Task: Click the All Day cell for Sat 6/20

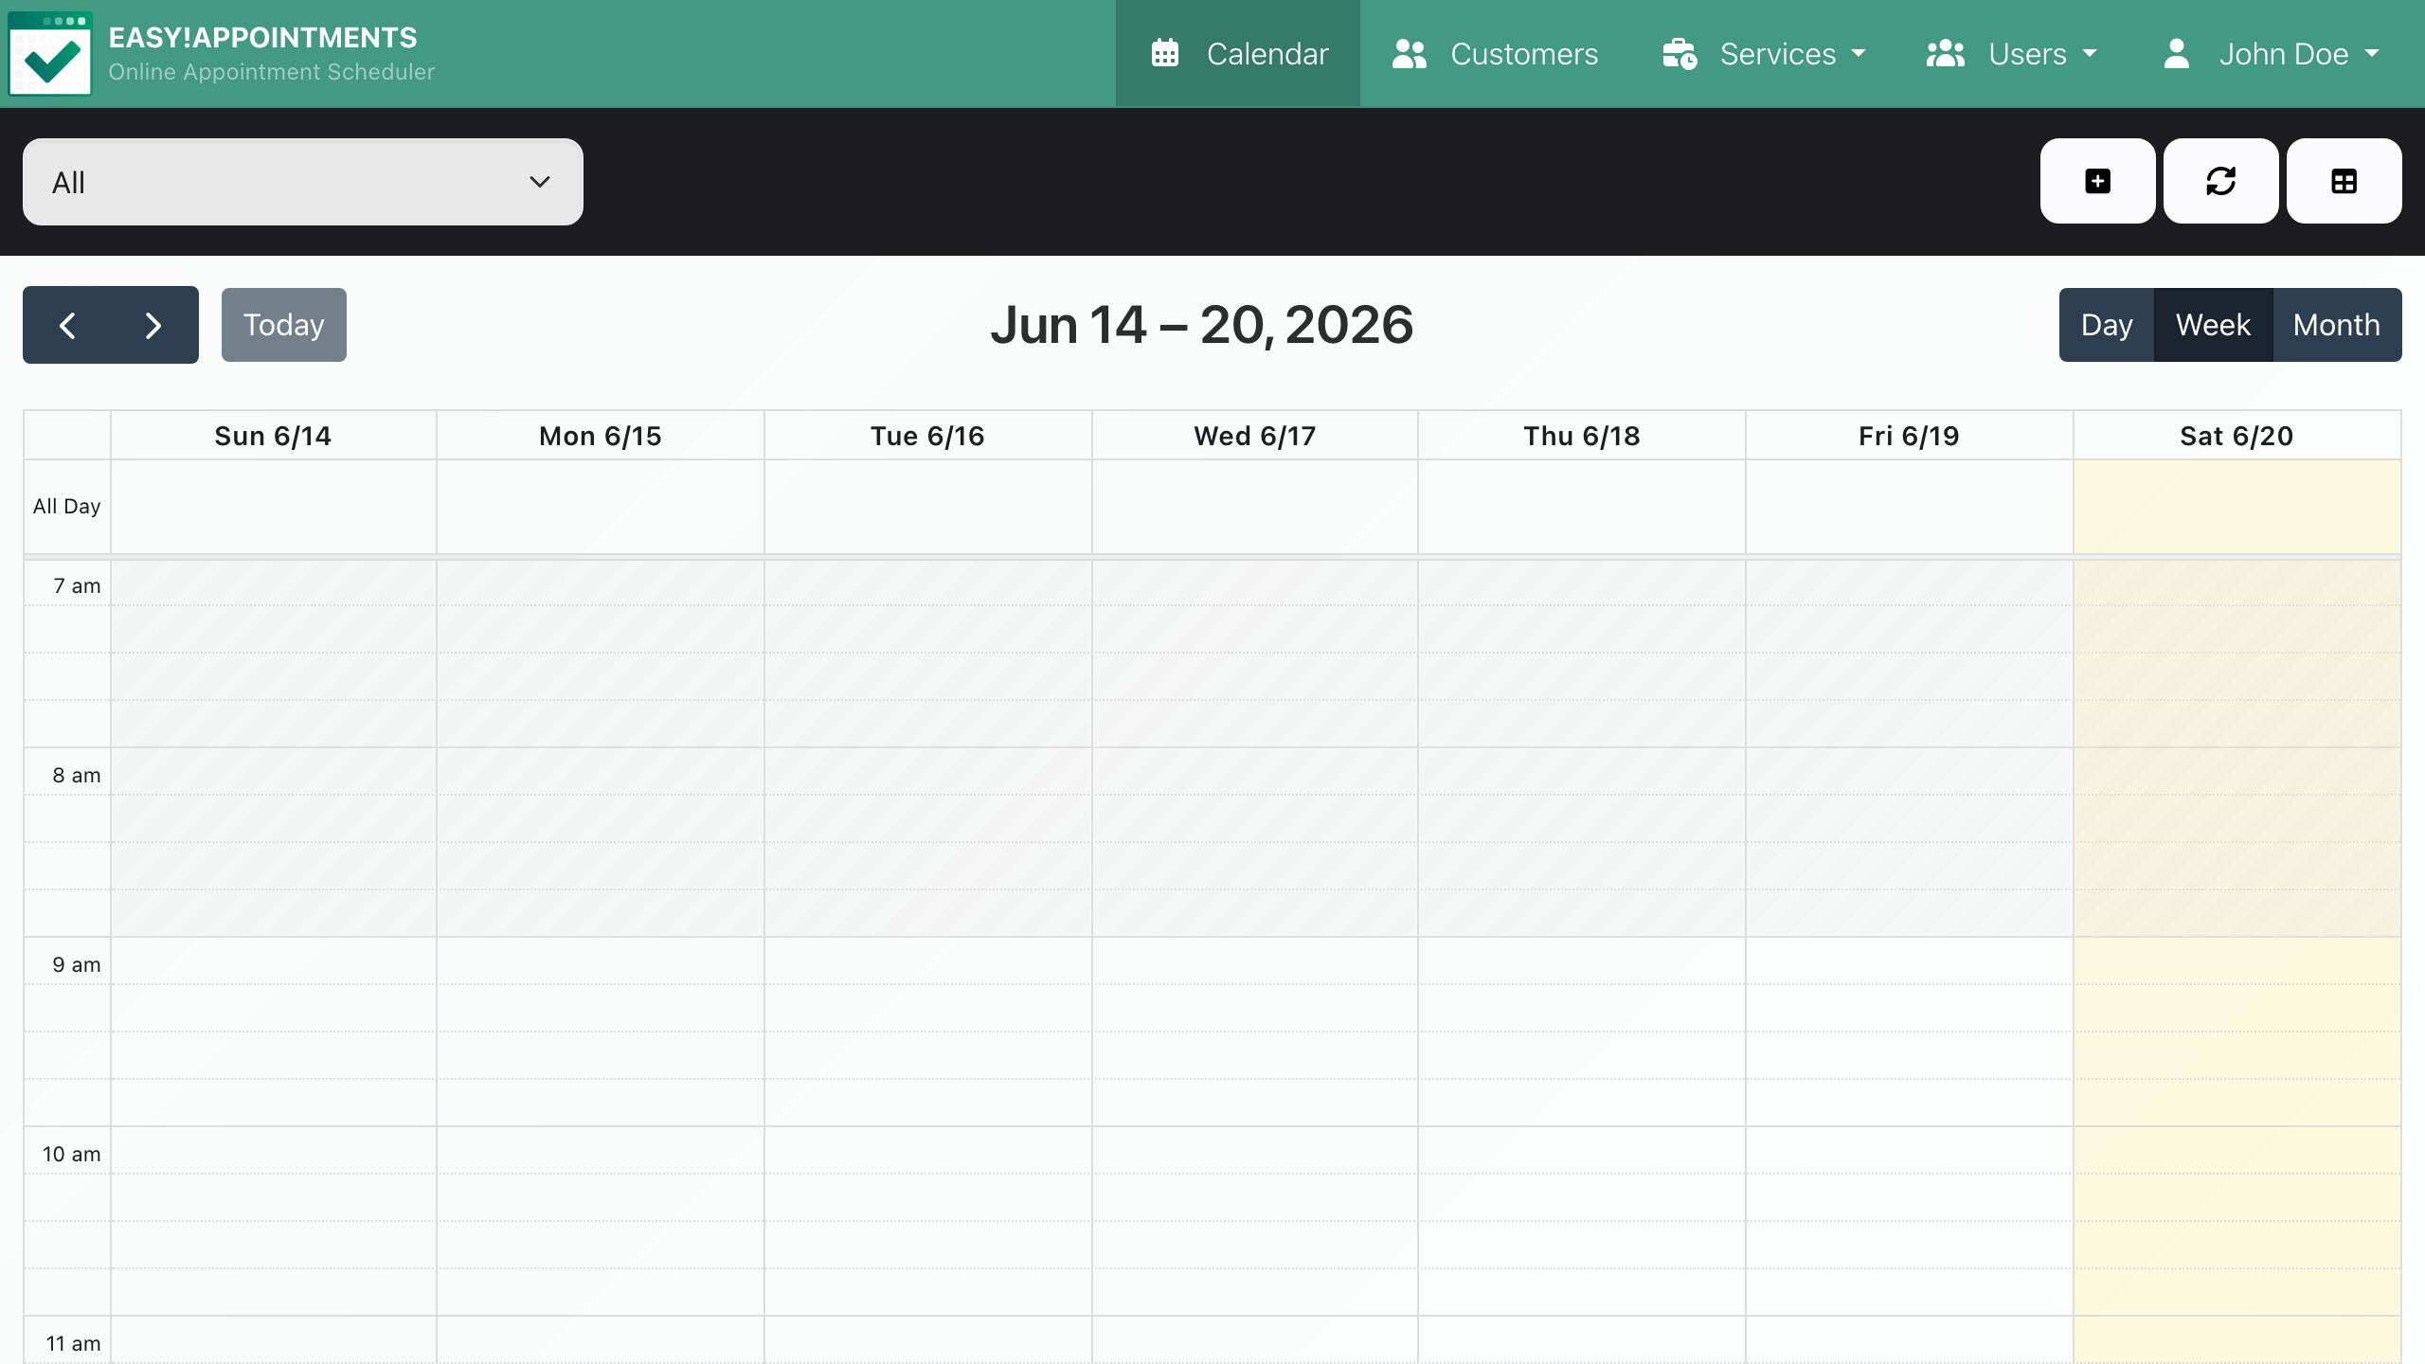Action: tap(2237, 507)
